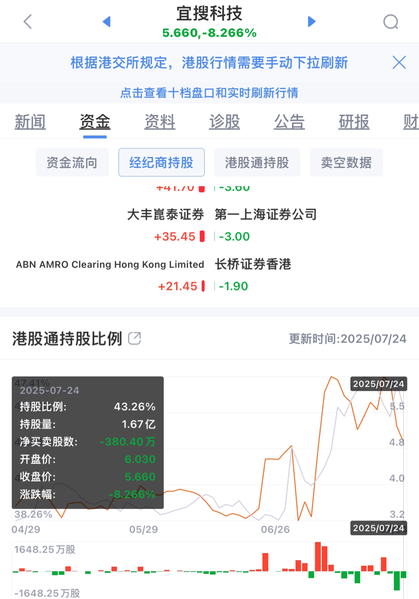
Task: Switch to the 研报 tab
Action: (354, 122)
